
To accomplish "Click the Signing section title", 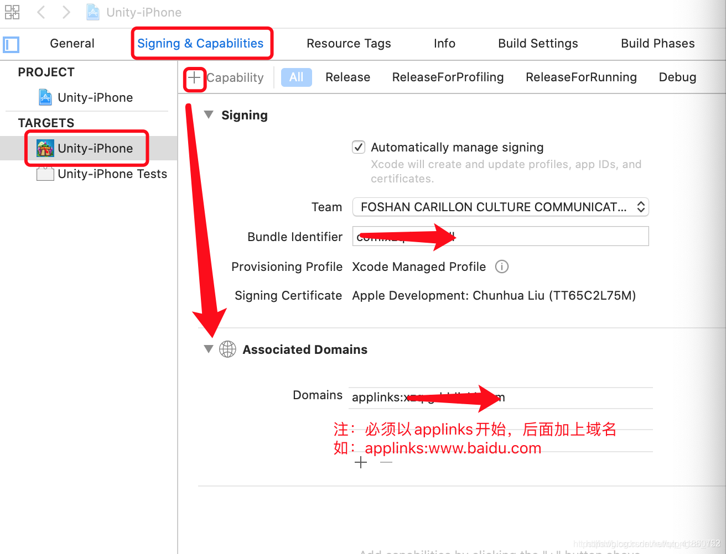I will pos(245,115).
